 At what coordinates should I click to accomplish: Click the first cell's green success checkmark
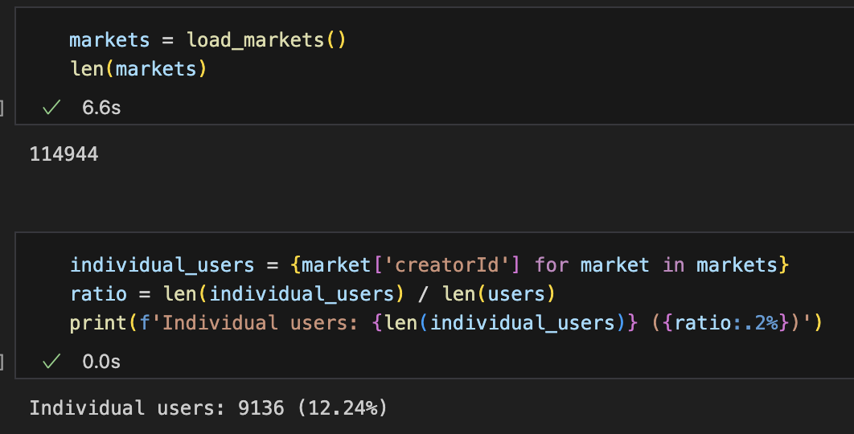pos(51,107)
